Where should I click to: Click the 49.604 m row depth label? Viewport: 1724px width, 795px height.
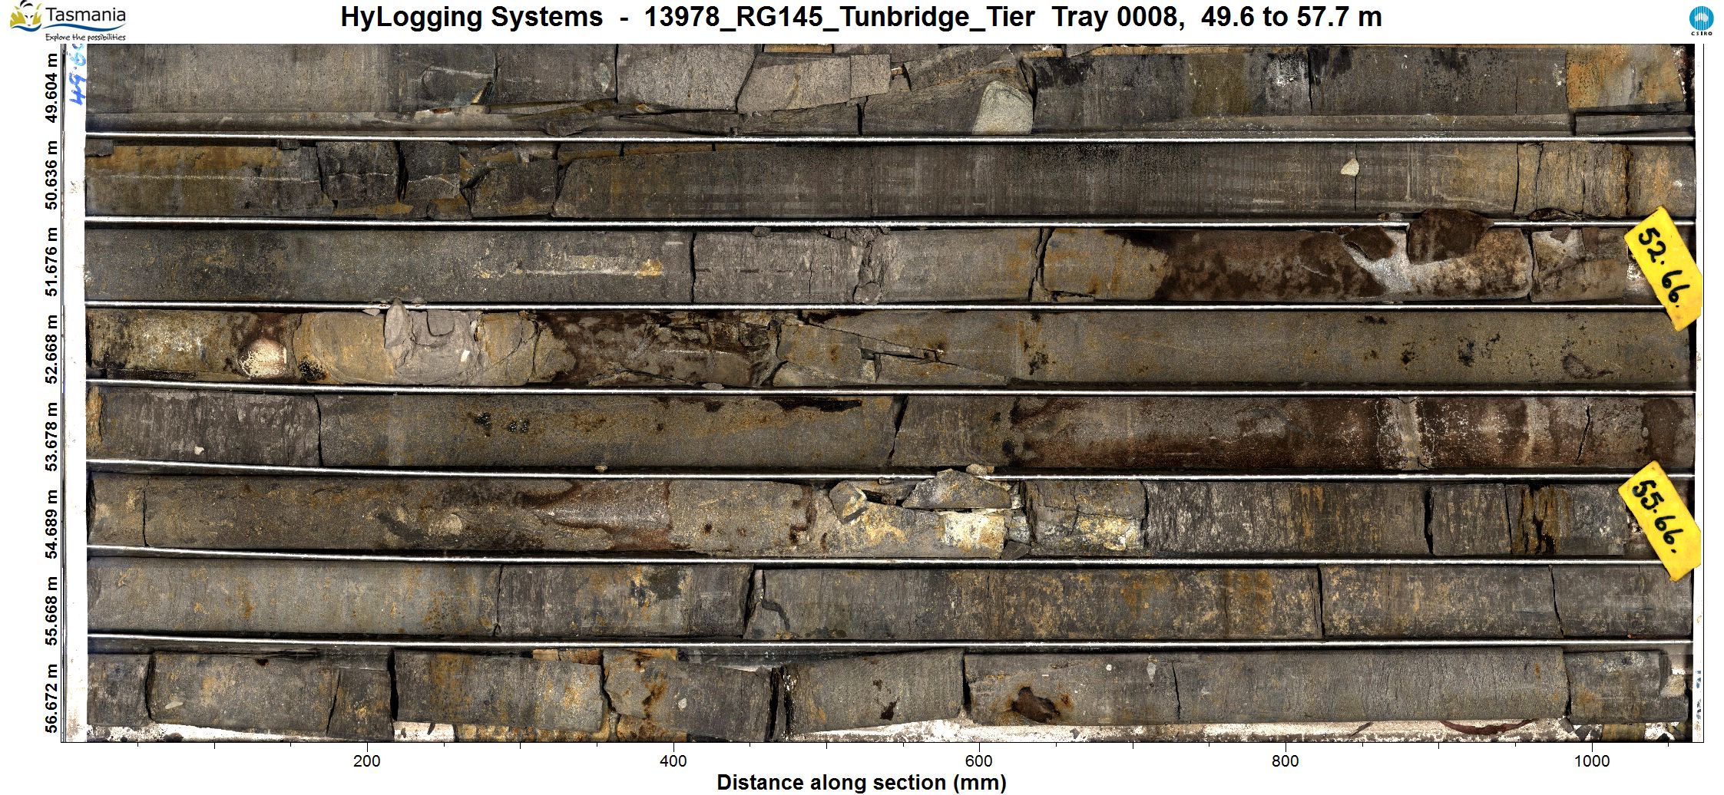coord(51,87)
